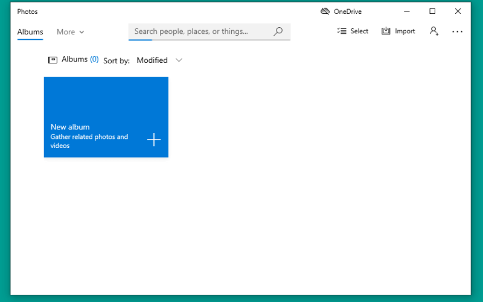Expand the More navigation dropdown
The image size is (483, 302).
(x=70, y=32)
